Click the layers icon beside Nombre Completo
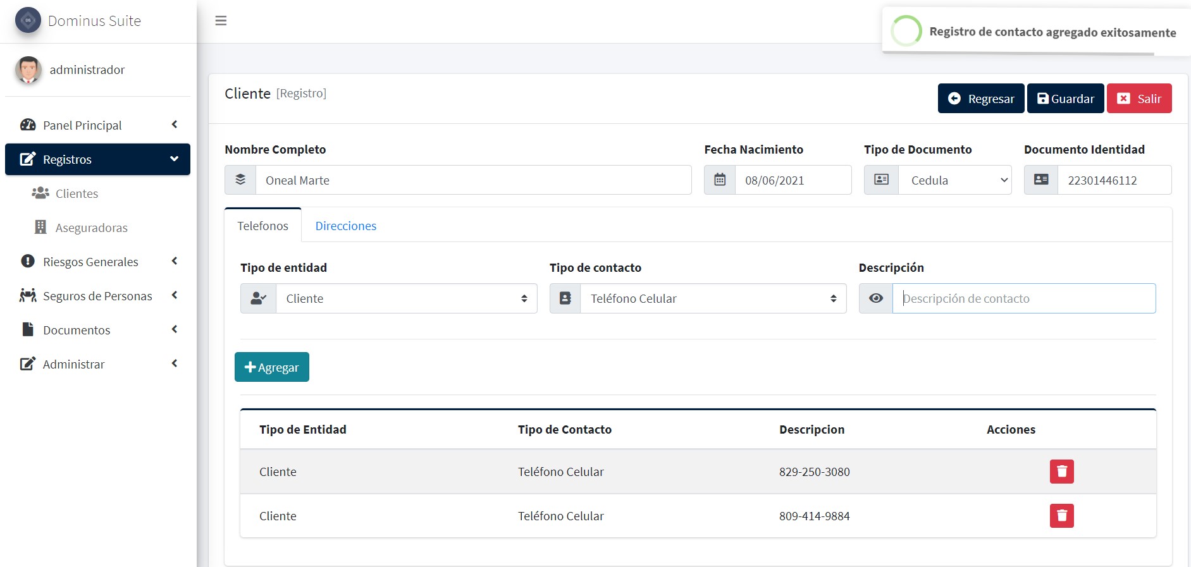1191x567 pixels. (x=240, y=180)
